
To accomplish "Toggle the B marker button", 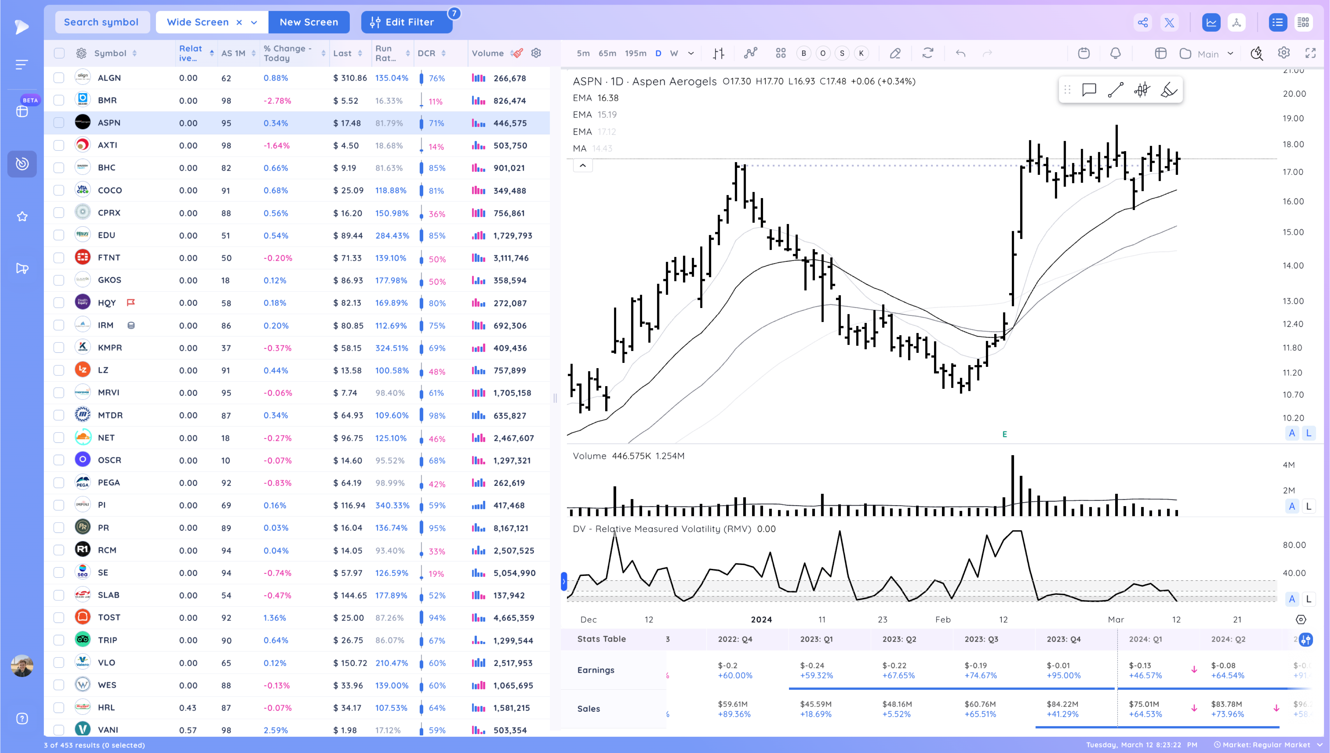I will [x=803, y=53].
